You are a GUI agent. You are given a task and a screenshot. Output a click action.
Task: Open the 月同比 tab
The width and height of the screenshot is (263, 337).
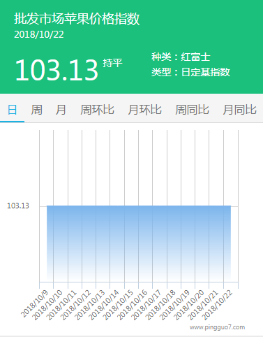239,110
